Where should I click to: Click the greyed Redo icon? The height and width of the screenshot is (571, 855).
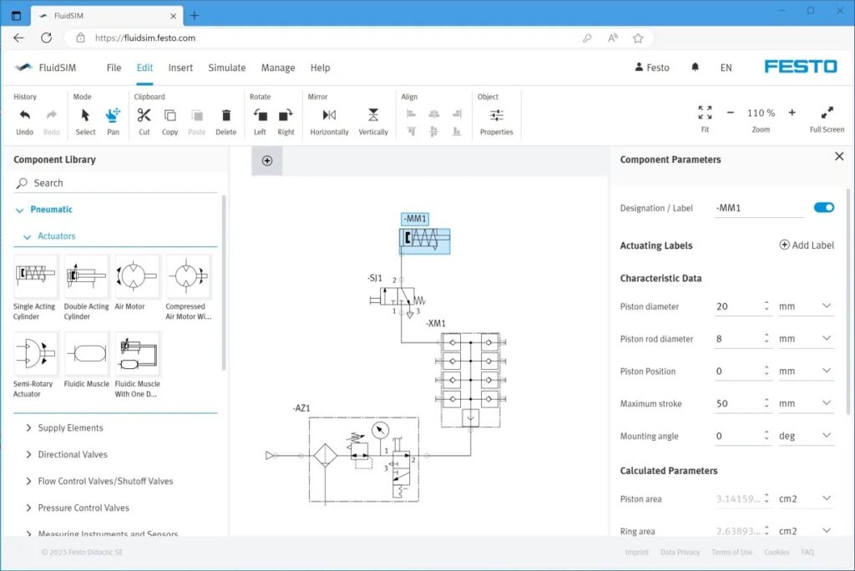[x=51, y=115]
